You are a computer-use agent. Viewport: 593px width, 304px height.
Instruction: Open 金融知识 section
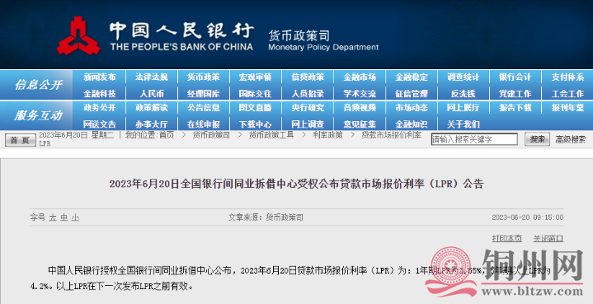click(412, 124)
